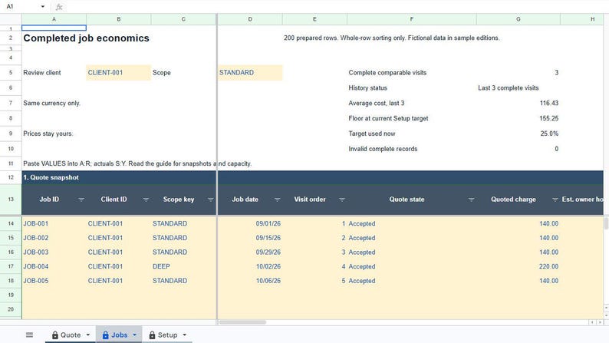Viewport: 609px width, 343px height.
Task: Select column E header
Action: click(x=314, y=19)
